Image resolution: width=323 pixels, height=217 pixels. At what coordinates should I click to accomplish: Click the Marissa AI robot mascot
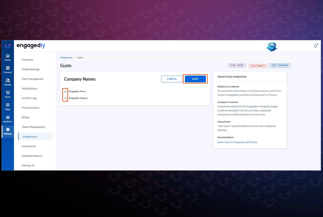coord(271,47)
